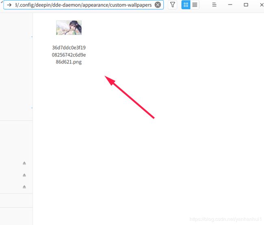Open the hamburger main menu
This screenshot has height=225, width=264.
(214, 5)
